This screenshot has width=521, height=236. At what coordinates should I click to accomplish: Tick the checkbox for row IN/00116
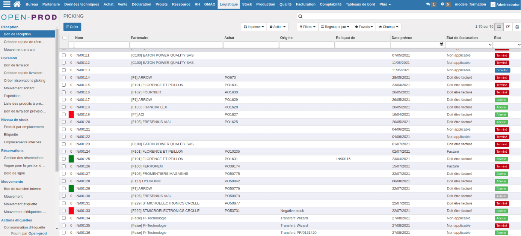[64, 92]
